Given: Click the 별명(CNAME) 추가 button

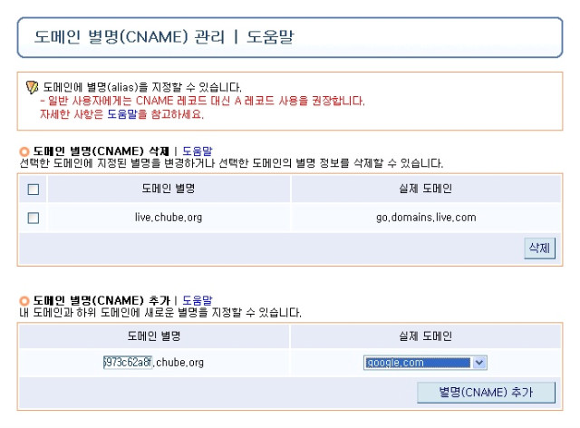Looking at the screenshot, I should [x=486, y=393].
